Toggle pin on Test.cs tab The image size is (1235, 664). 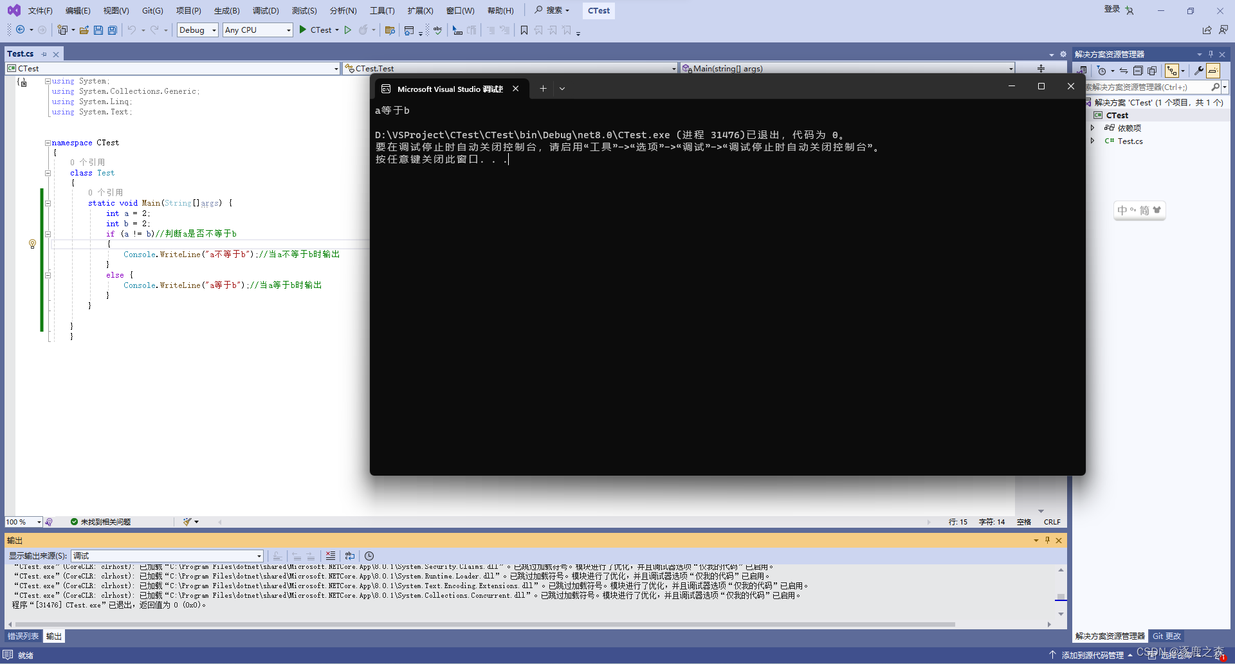pos(44,54)
